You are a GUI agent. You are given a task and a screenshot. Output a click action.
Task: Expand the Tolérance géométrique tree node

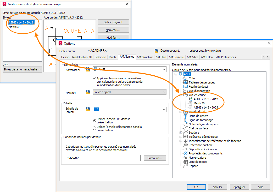point(181,137)
